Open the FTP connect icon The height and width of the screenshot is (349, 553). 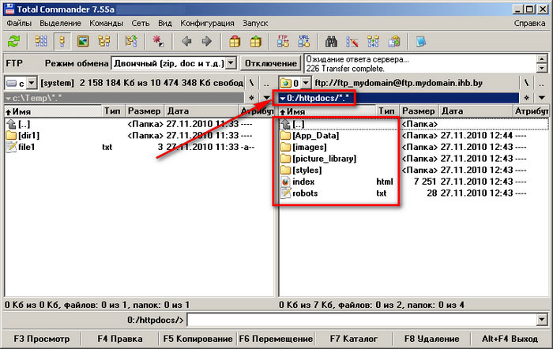click(283, 42)
